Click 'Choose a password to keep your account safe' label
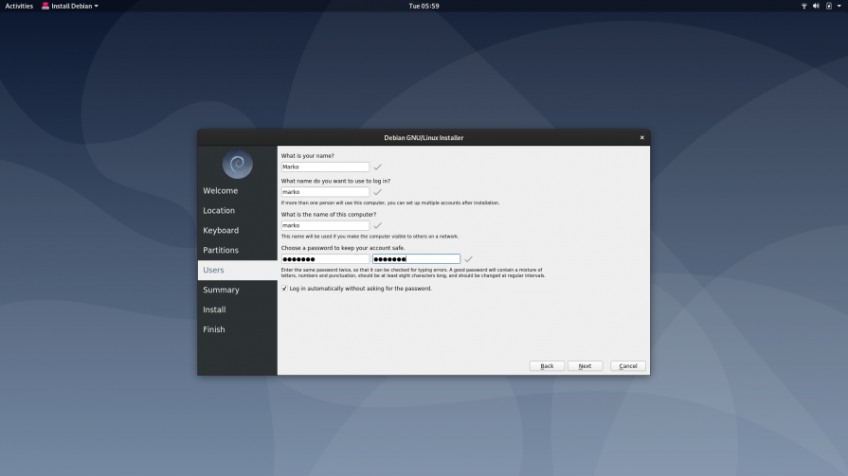 coord(343,247)
